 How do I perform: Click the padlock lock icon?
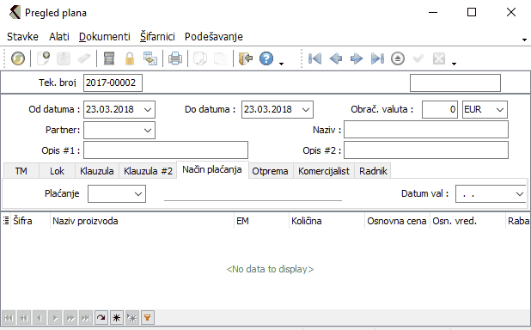130,58
